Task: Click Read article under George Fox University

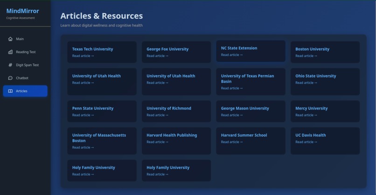Action: pyautogui.click(x=157, y=56)
